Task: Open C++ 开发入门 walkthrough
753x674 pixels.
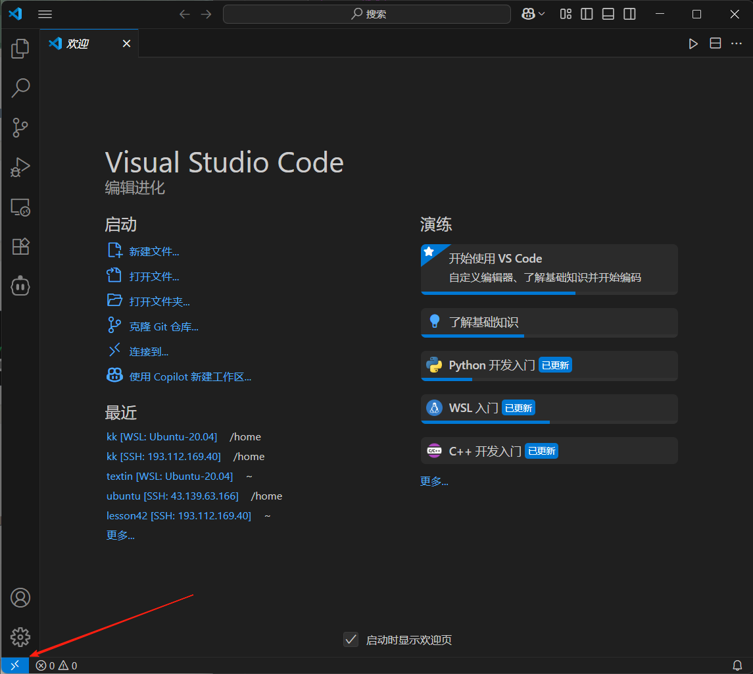Action: pos(549,451)
